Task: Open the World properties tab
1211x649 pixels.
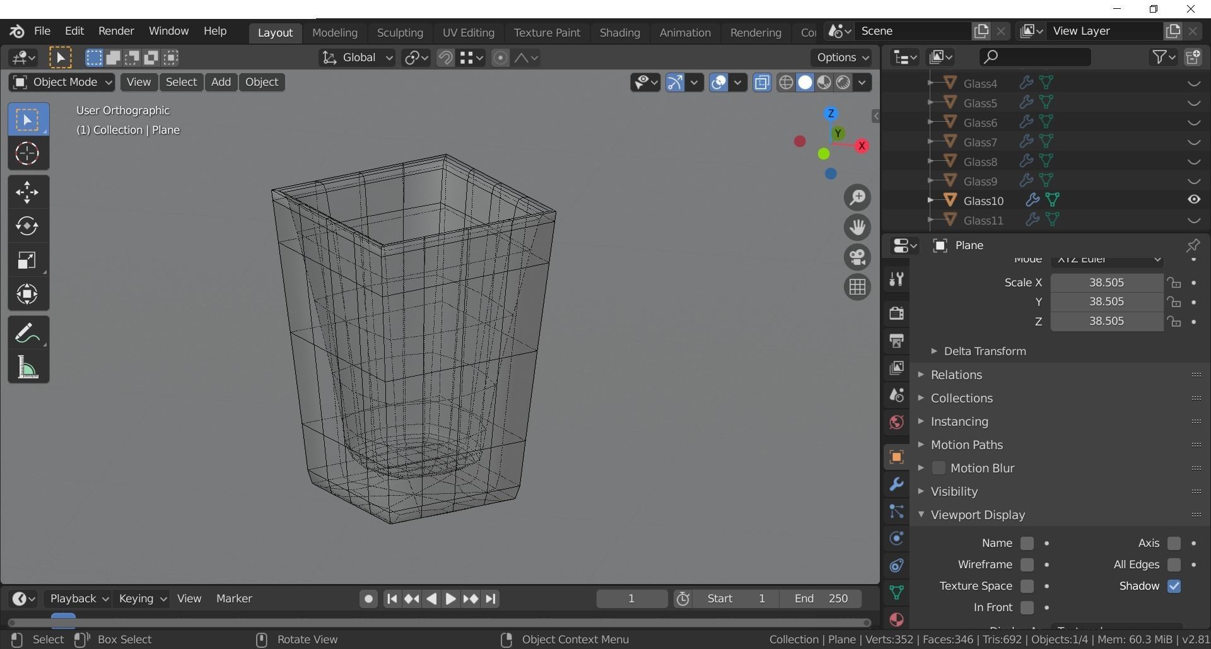Action: point(896,422)
